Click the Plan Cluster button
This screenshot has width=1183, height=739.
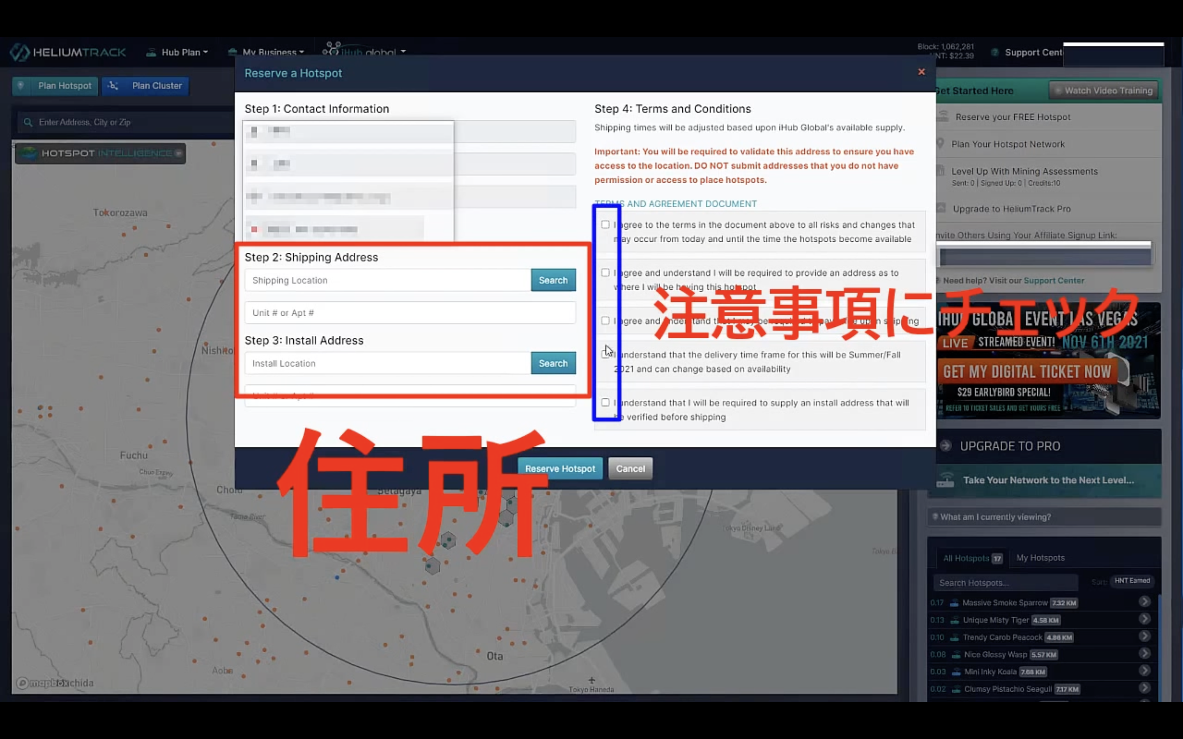pyautogui.click(x=145, y=86)
